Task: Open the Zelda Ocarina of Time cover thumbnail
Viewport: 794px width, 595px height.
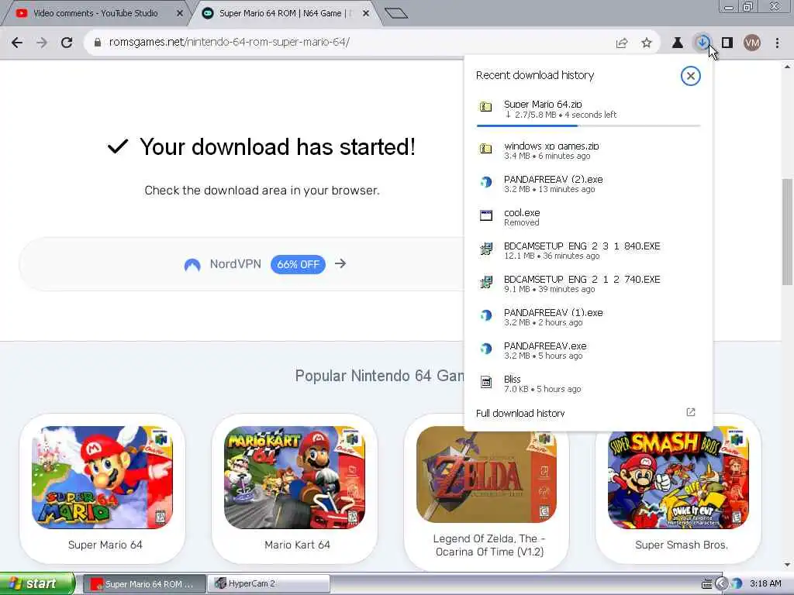Action: [x=487, y=474]
